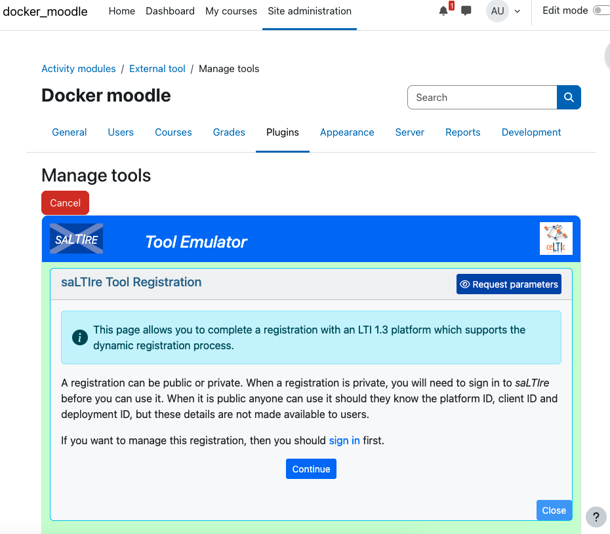Follow the Activity modules breadcrumb link

pos(79,69)
